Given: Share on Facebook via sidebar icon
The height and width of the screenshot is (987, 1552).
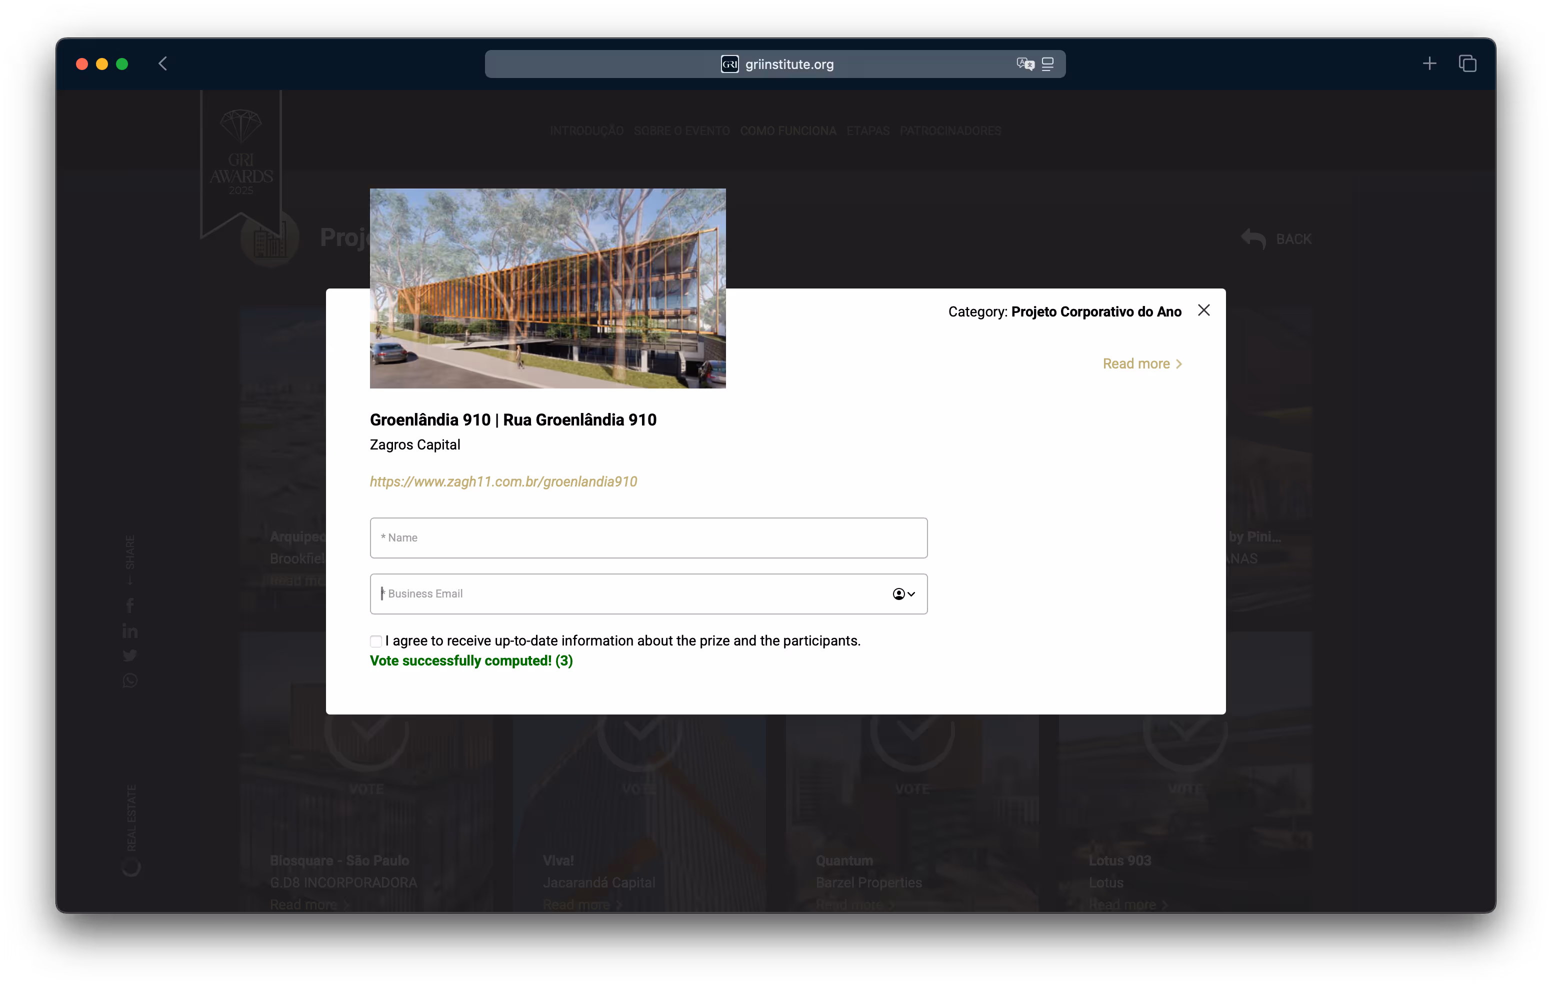Looking at the screenshot, I should tap(129, 604).
